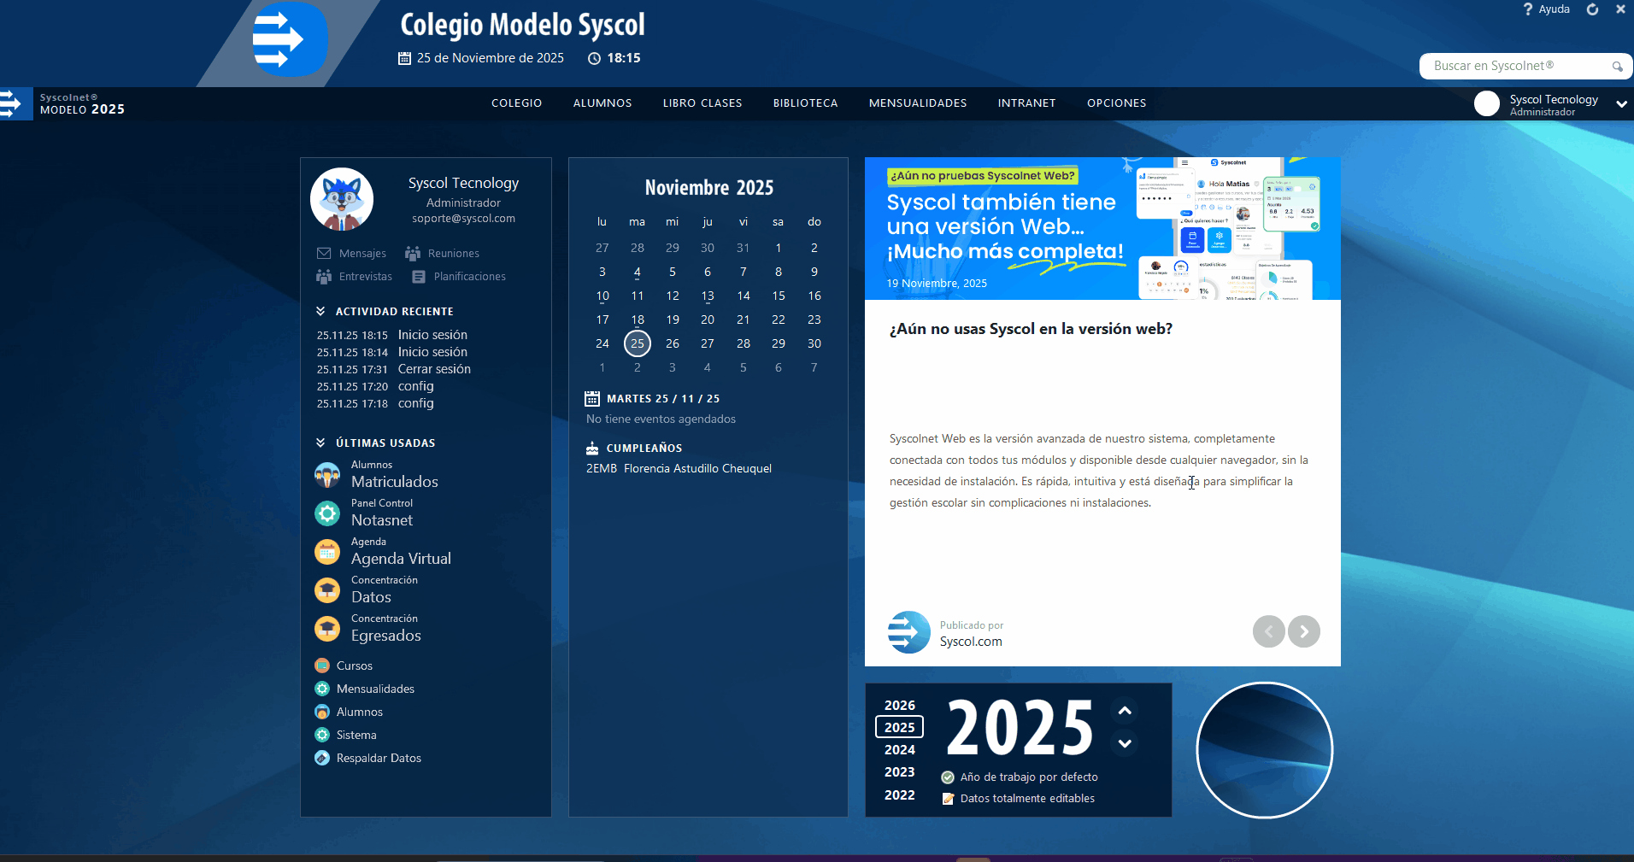The height and width of the screenshot is (862, 1634).
Task: Click the Cursos shortcut icon
Action: 322,666
